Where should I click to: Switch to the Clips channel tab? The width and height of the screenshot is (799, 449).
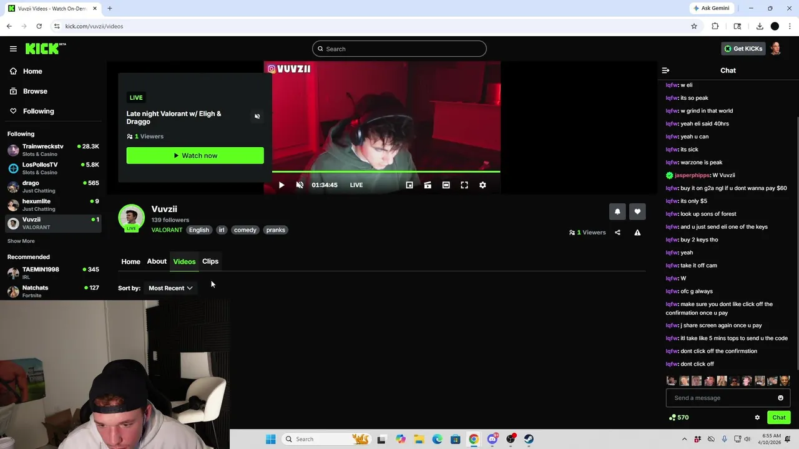click(x=210, y=261)
